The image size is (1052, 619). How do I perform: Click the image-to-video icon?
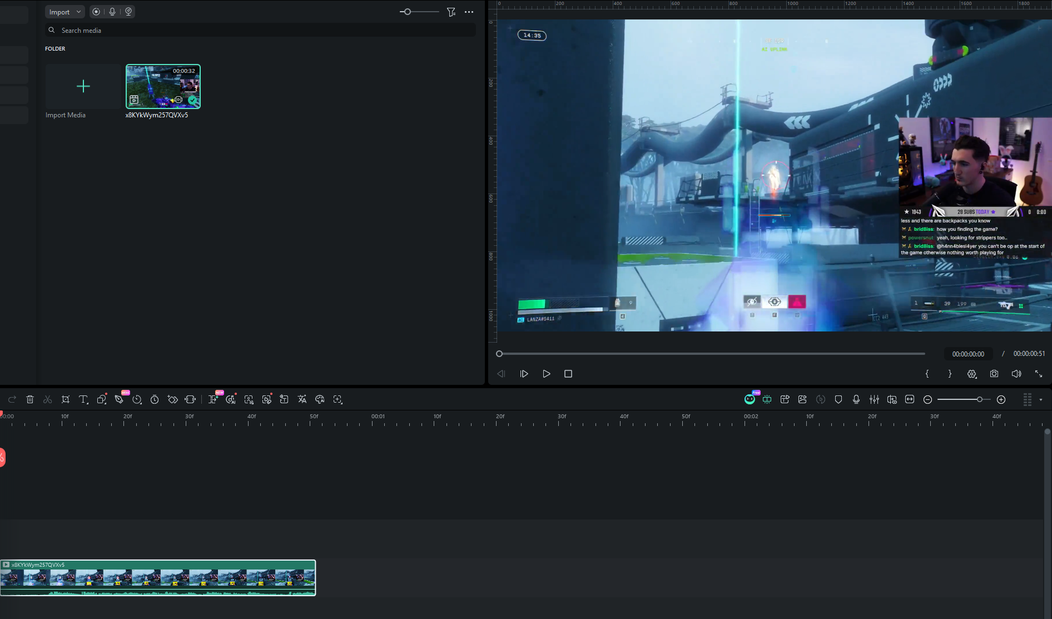(x=802, y=399)
